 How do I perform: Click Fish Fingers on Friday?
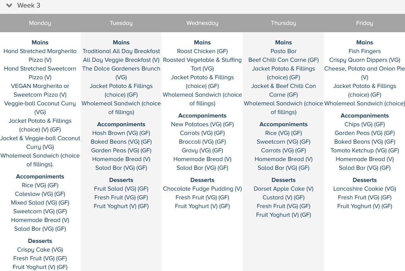pyautogui.click(x=364, y=51)
